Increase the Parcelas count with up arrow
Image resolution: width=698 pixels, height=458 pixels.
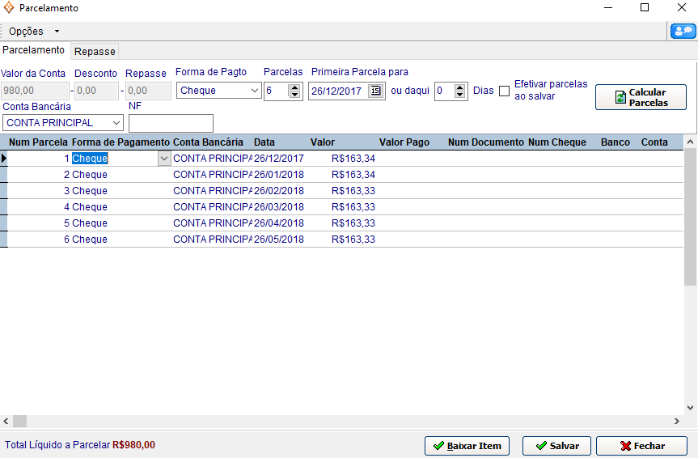pyautogui.click(x=294, y=87)
